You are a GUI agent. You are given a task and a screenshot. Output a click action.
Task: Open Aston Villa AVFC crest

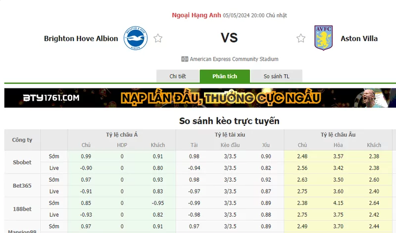324,38
